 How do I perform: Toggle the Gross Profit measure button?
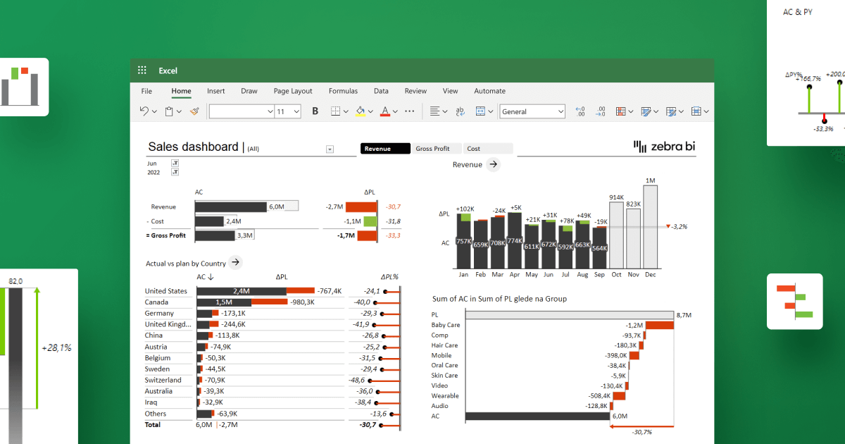click(436, 148)
